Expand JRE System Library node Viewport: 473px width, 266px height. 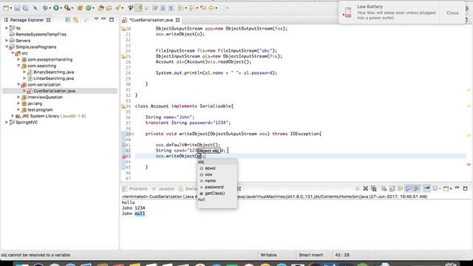[x=13, y=116]
